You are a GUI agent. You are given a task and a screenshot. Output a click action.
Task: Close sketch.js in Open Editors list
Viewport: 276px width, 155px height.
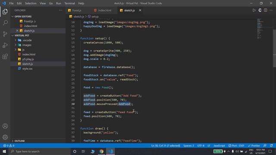pyautogui.click(x=17, y=31)
